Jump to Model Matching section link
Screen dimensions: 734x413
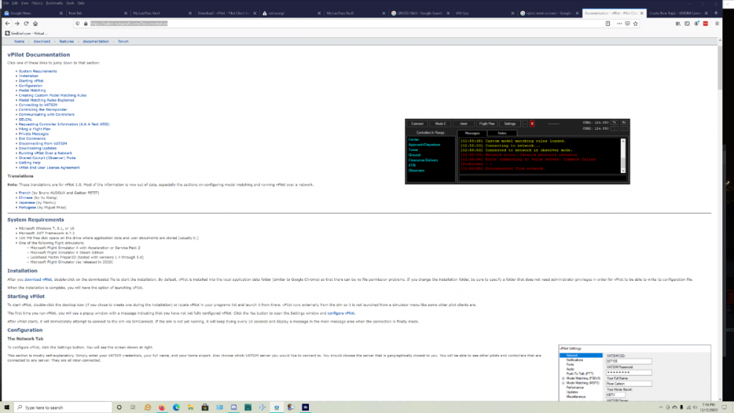point(32,90)
